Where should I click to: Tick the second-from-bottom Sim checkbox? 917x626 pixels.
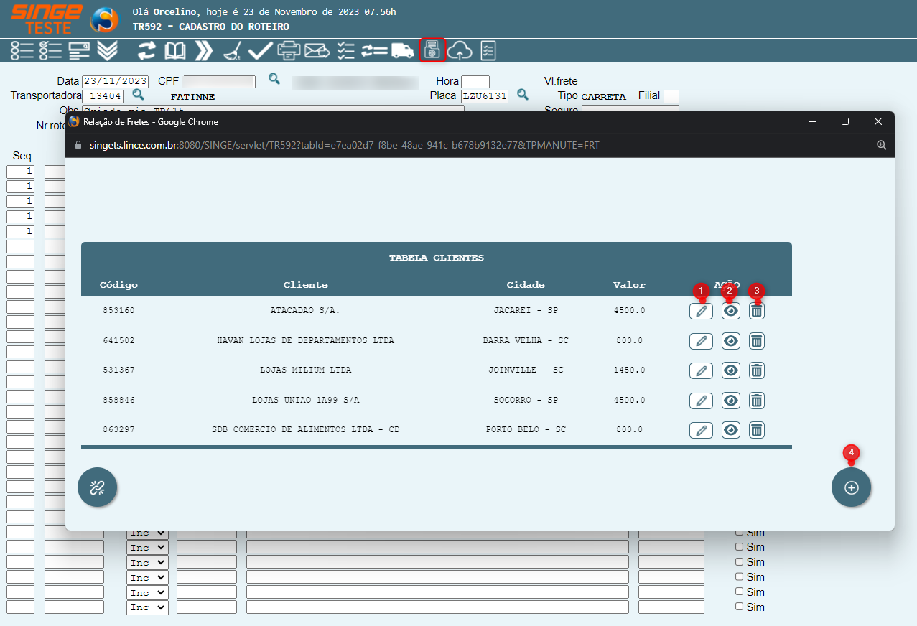click(x=739, y=592)
